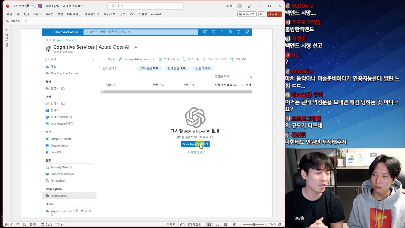Select 번역기 in sidebar
405x228 pixels.
click(x=55, y=110)
